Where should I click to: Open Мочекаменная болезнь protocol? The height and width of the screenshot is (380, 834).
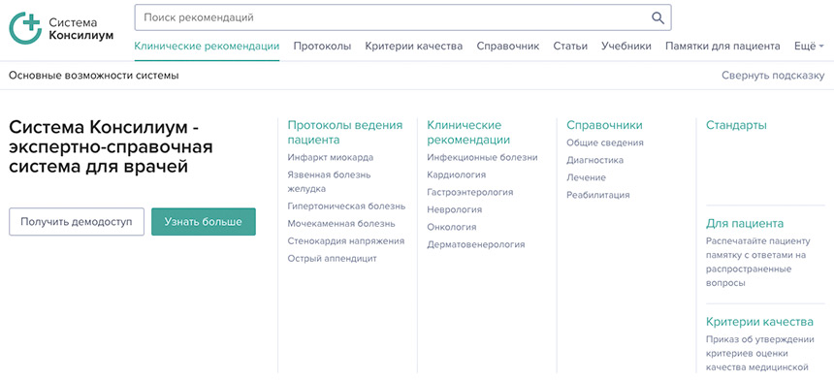(x=341, y=223)
